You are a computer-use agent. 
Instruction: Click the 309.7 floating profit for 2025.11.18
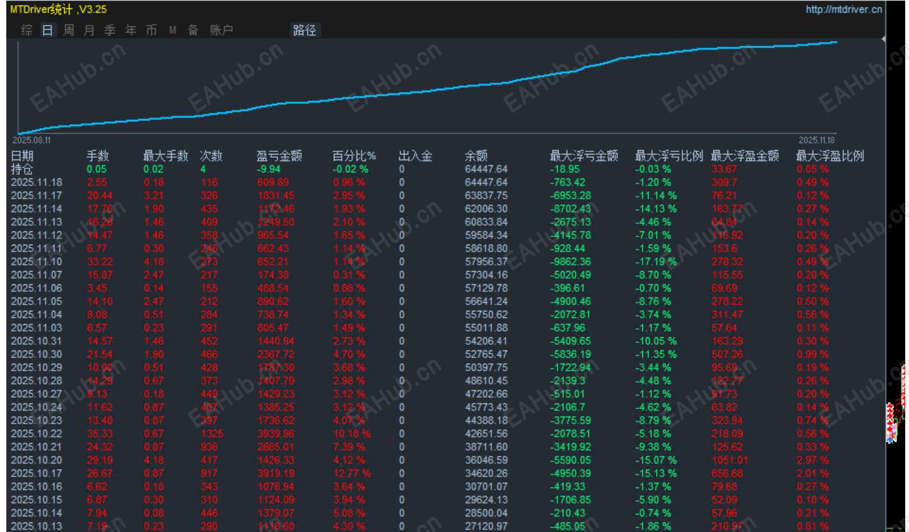(724, 182)
